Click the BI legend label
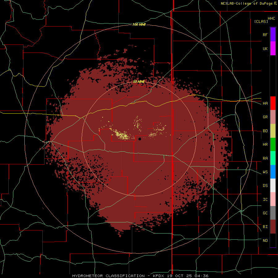The height and width of the screenshot is (278, 278). pos(265,227)
